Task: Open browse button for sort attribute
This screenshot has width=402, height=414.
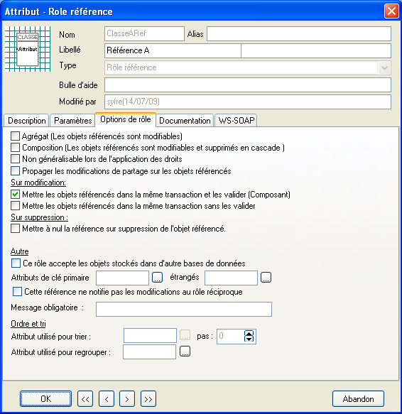Action: point(185,335)
